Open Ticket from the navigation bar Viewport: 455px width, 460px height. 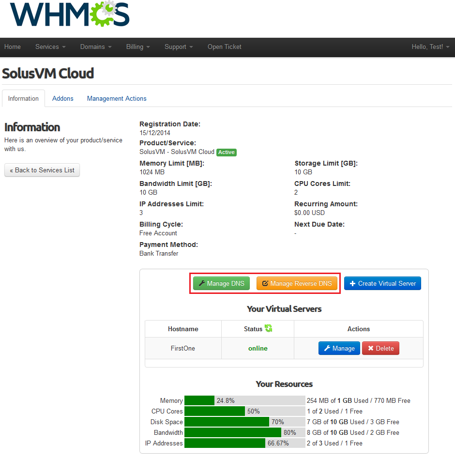click(x=225, y=47)
